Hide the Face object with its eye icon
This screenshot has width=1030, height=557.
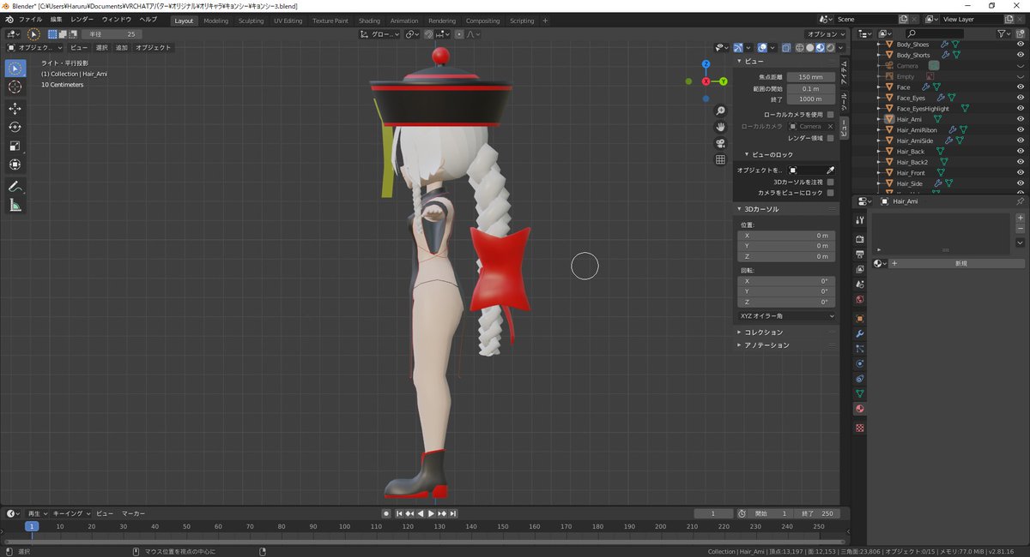click(1020, 87)
